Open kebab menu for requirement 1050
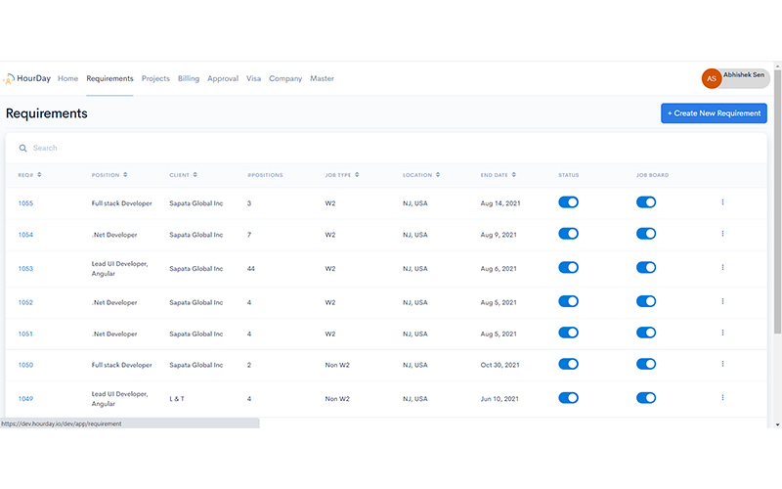The image size is (782, 489). [722, 364]
